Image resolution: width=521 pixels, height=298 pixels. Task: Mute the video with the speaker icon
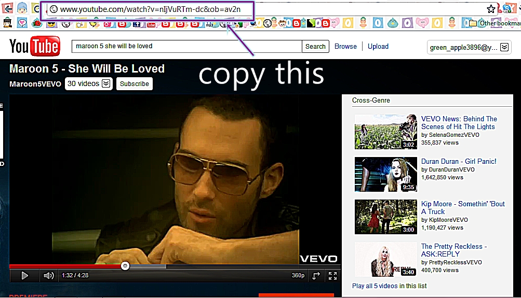coord(48,276)
